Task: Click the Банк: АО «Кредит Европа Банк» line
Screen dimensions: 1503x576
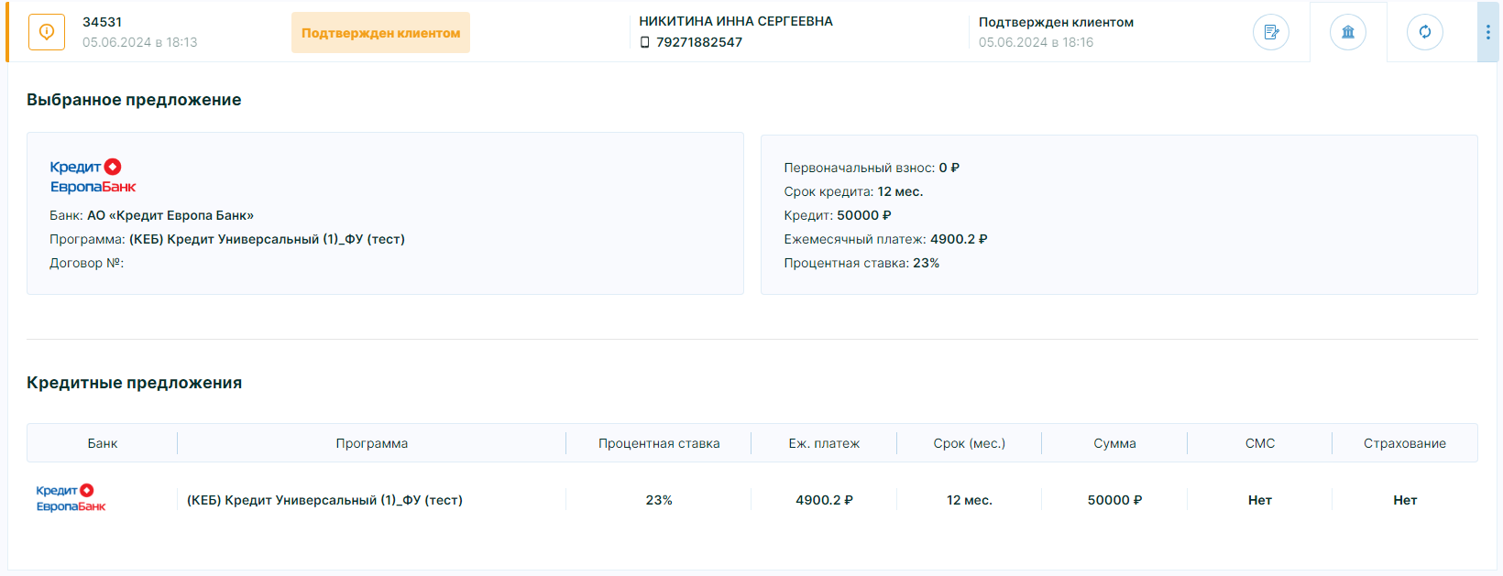Action: (151, 215)
